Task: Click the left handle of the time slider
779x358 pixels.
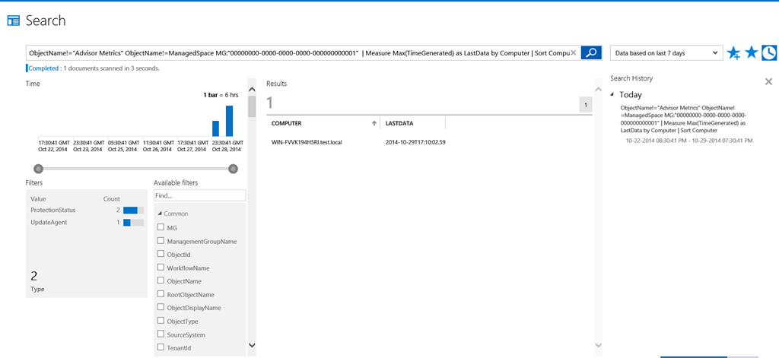Action: [x=38, y=169]
